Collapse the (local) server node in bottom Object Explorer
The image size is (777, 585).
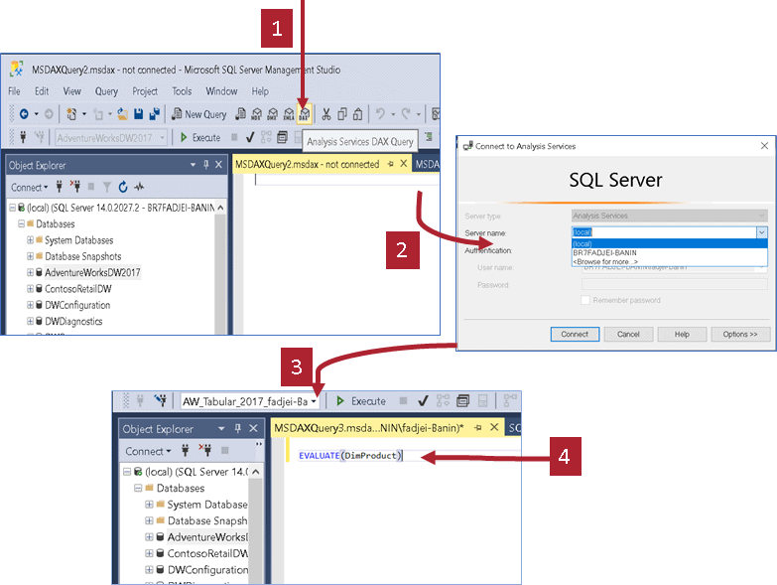point(127,472)
